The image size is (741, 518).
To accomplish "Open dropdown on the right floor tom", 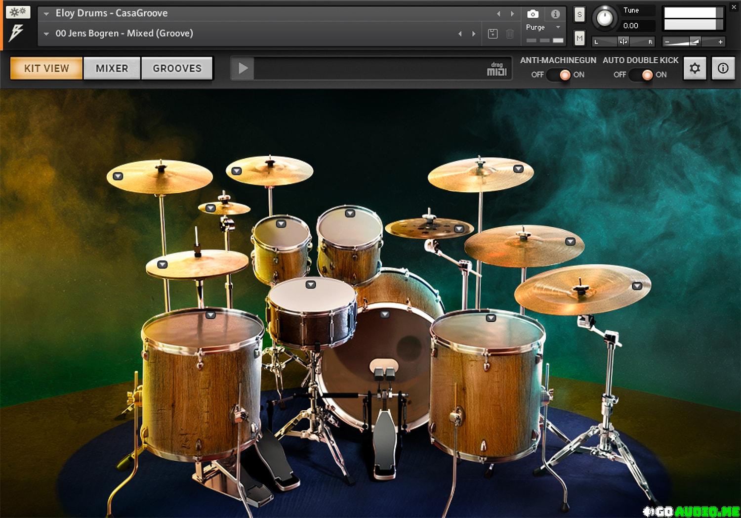I will [491, 318].
